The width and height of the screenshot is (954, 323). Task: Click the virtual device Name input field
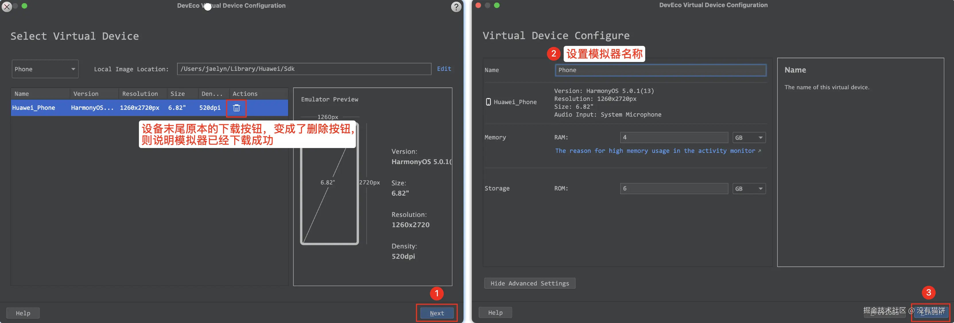coord(660,70)
